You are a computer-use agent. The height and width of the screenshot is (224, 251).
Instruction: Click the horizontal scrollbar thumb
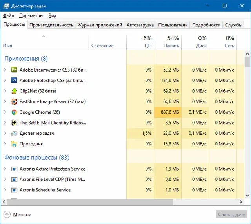pos(89,202)
